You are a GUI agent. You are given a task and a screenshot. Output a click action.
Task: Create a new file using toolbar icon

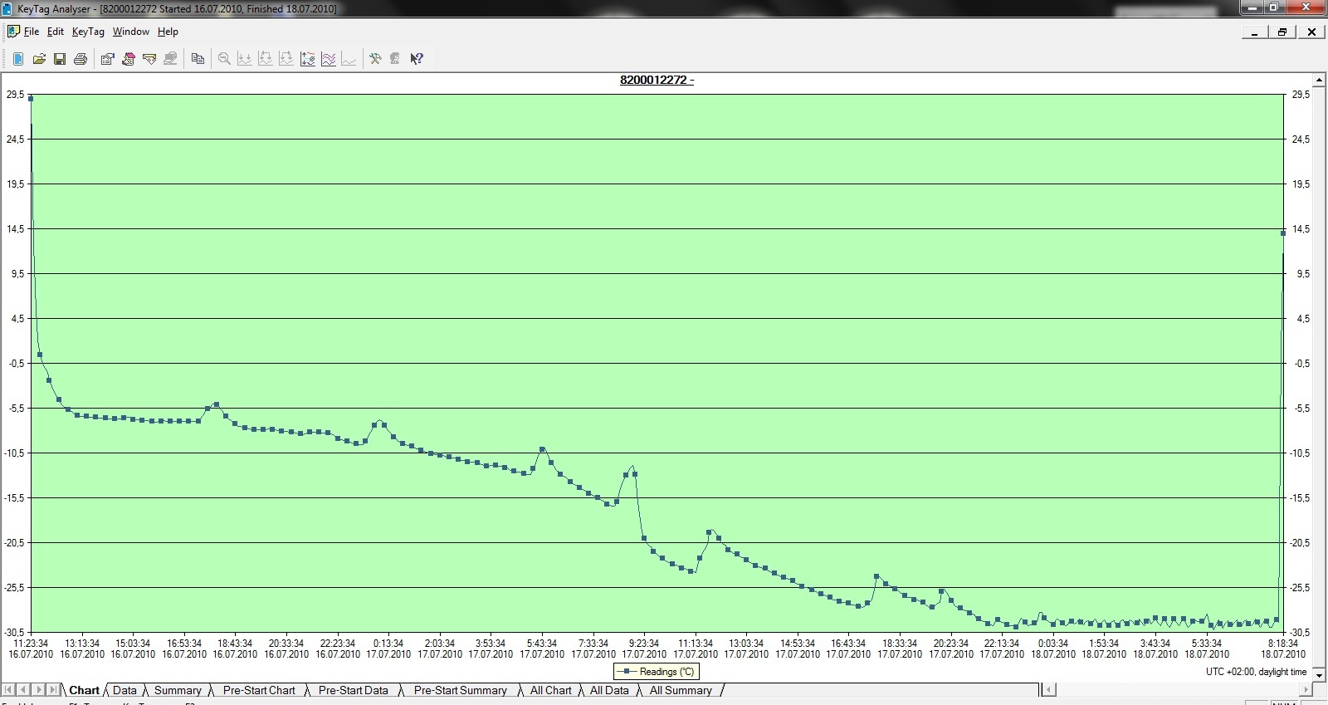[x=18, y=59]
